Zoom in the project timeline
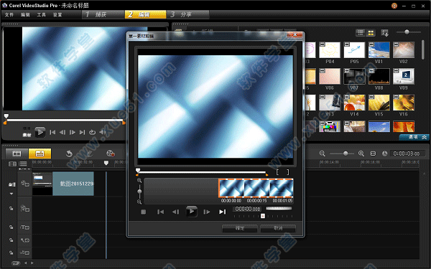Image resolution: width=431 pixels, height=269 pixels. point(361,154)
